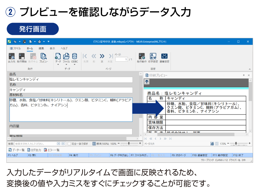Collapse the ribbon with the chevron
This screenshot has height=196, width=258.
pyautogui.click(x=250, y=69)
